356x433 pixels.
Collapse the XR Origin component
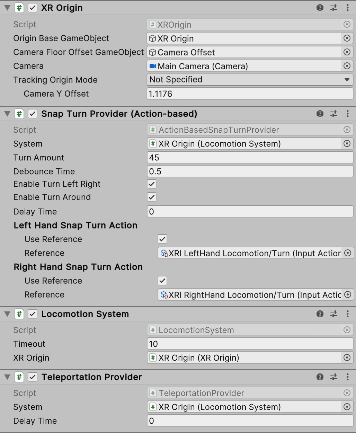[7, 8]
